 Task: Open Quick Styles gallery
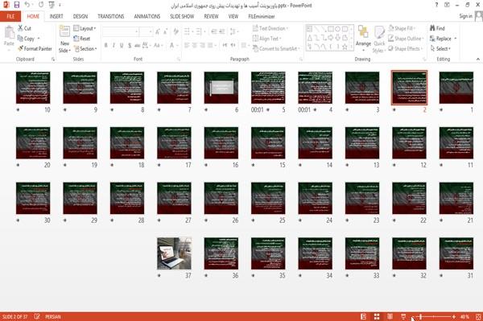coord(379,39)
